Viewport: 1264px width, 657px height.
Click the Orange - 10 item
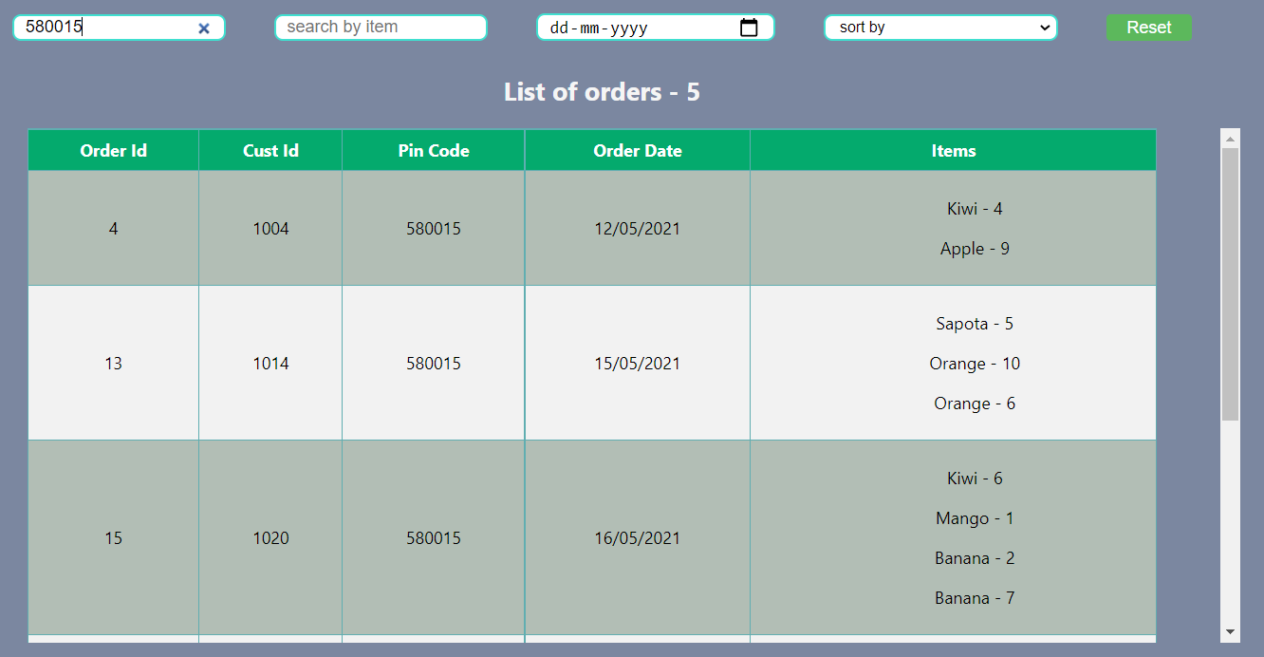coord(975,364)
